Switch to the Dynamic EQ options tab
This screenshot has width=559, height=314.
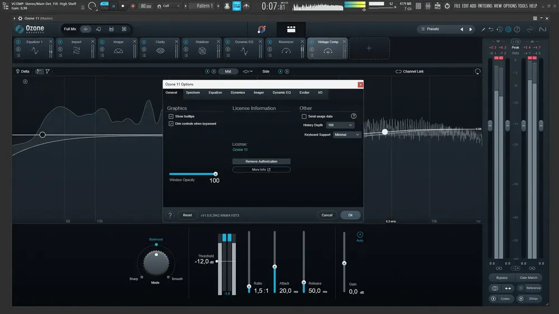282,93
